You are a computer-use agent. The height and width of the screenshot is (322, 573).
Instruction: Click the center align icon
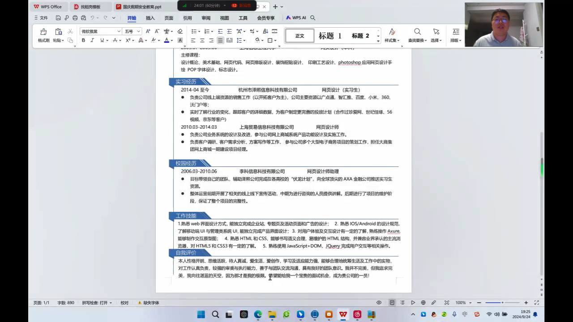202,40
